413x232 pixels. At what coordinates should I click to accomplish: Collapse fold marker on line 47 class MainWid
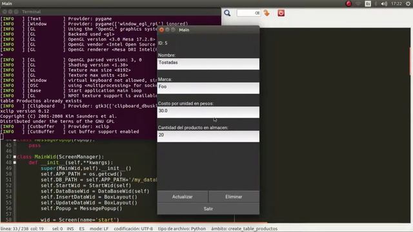pyautogui.click(x=15, y=157)
